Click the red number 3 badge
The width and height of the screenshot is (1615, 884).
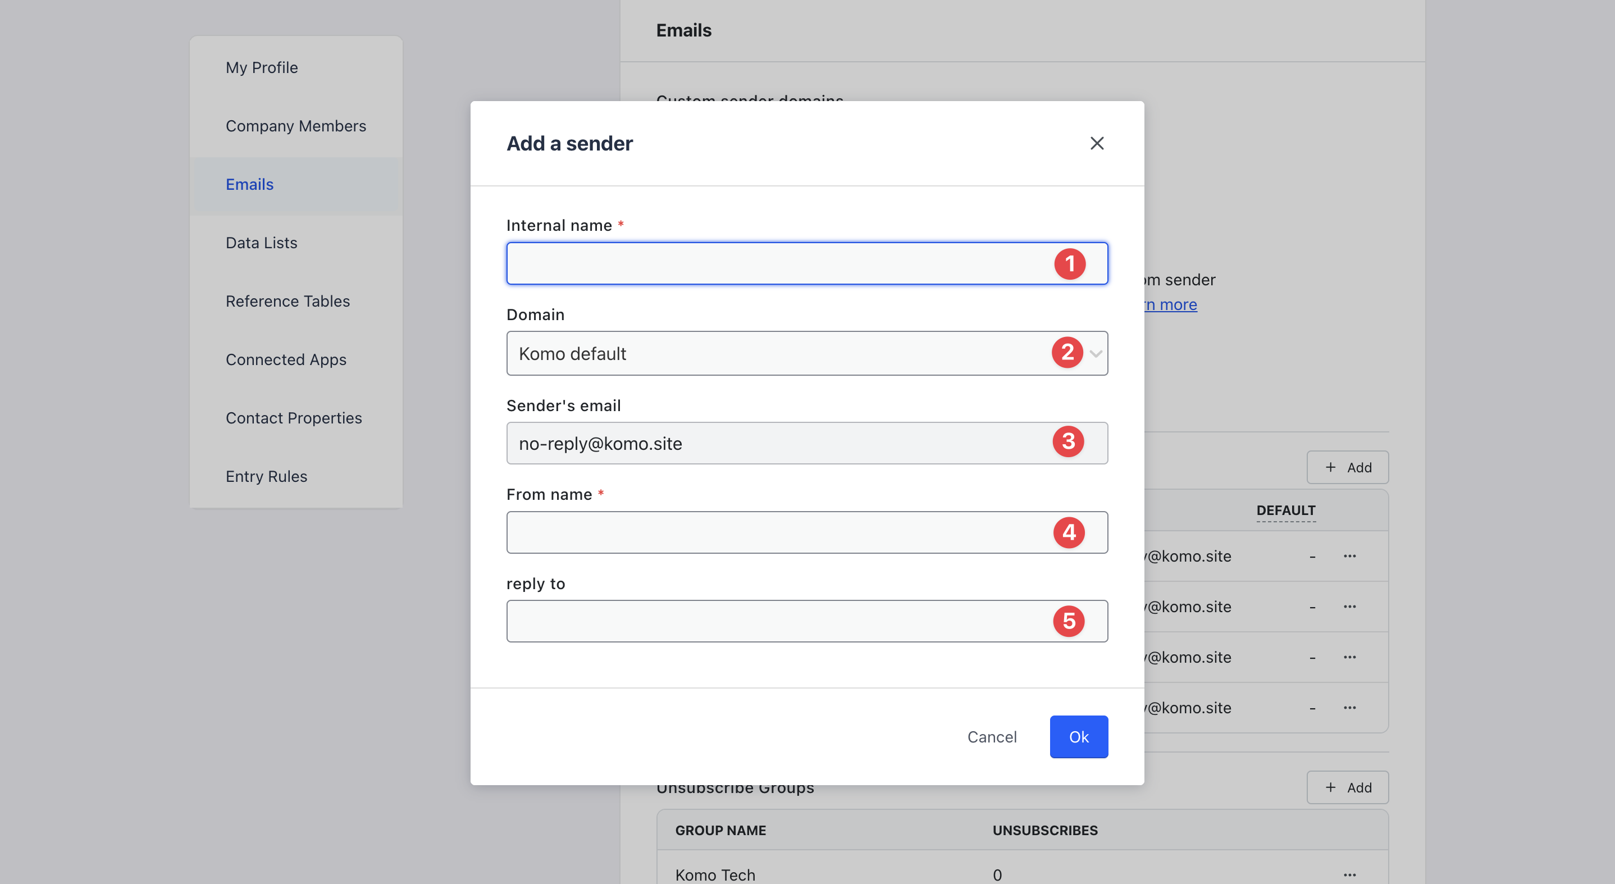click(1068, 441)
